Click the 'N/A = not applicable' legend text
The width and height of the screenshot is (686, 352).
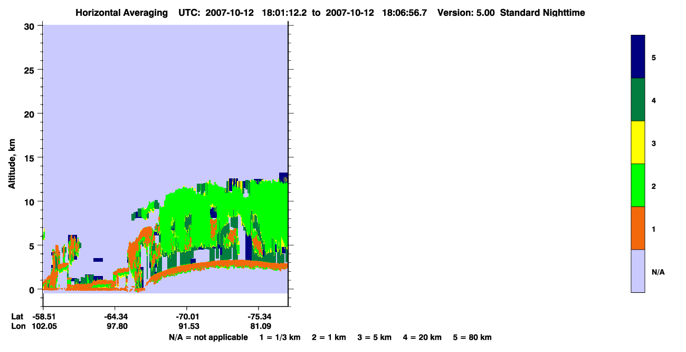(x=208, y=337)
